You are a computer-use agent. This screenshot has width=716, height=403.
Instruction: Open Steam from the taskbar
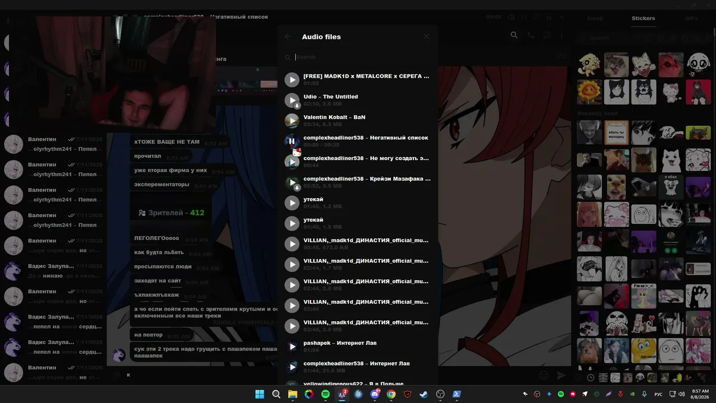pyautogui.click(x=424, y=394)
